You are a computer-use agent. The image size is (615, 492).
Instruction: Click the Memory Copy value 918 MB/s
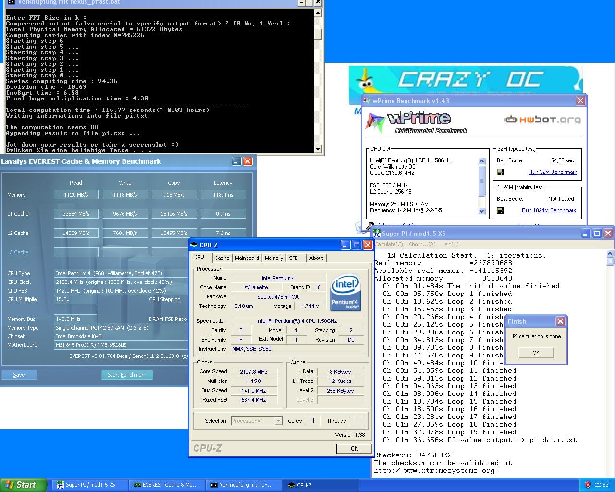coord(174,195)
